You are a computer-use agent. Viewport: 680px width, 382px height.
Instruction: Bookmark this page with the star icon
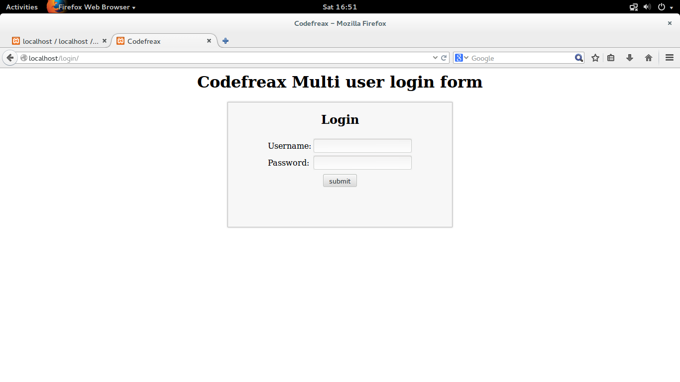coord(595,58)
